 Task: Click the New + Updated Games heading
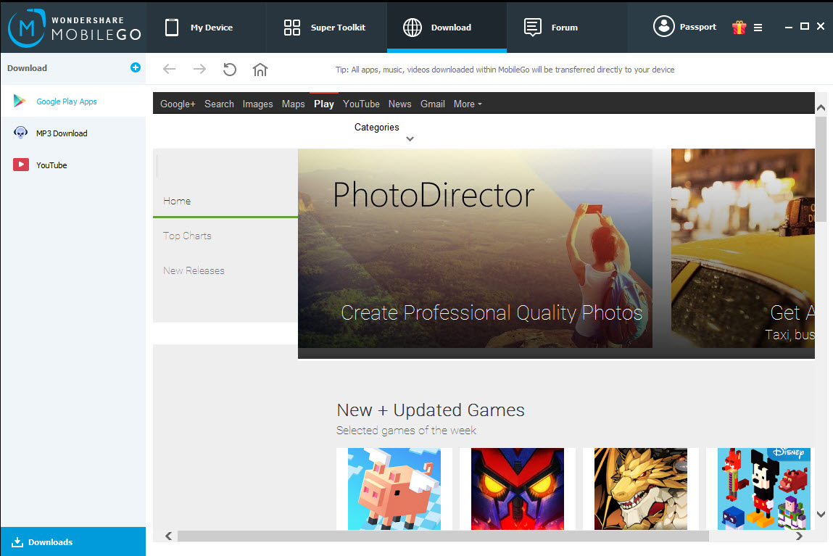tap(431, 410)
